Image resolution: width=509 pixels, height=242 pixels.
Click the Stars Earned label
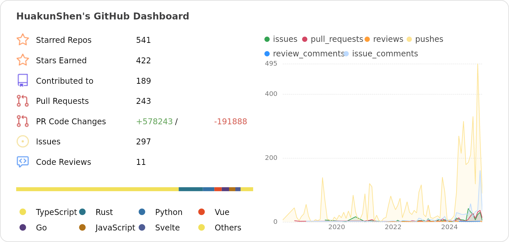point(61,61)
